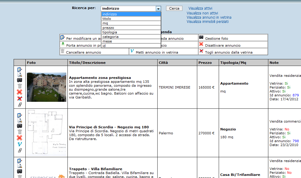Click the green arrow icon beside Porta annuncio
301x178 pixels.
coord(63,44)
